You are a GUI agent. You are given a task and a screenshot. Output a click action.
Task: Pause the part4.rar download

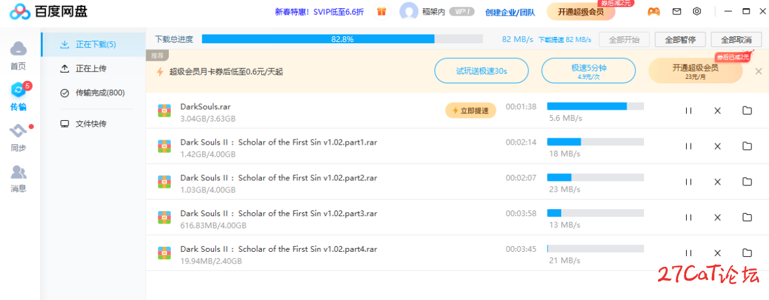[x=689, y=253]
